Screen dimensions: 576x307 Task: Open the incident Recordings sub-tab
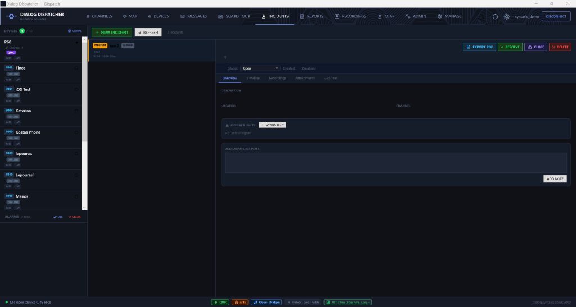coord(277,79)
